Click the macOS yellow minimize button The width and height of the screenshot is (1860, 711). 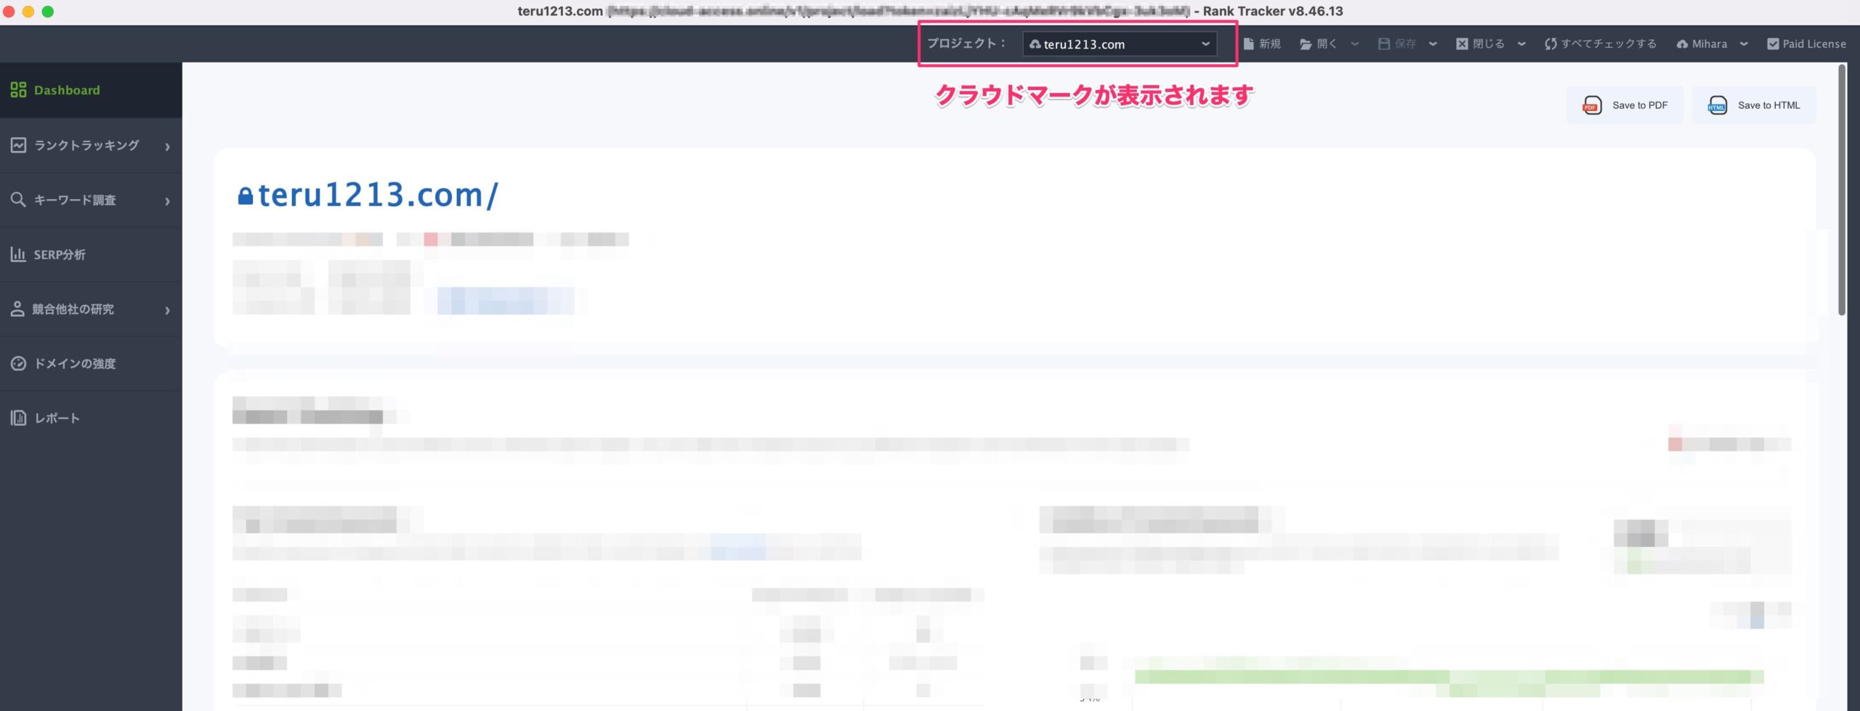click(x=28, y=11)
